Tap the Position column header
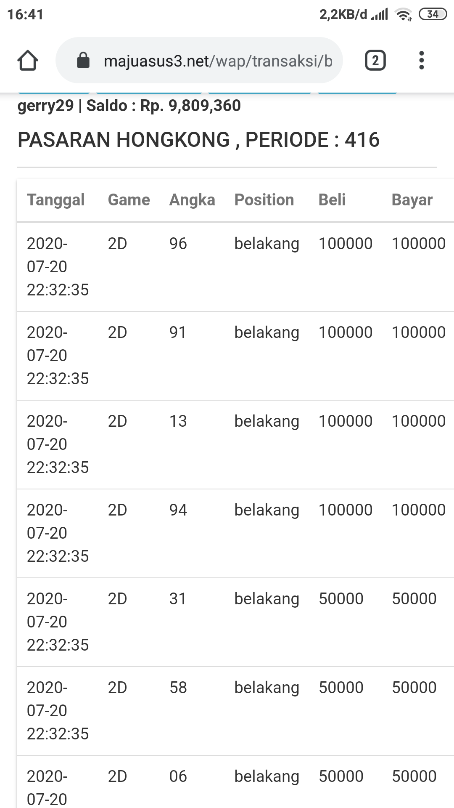This screenshot has width=454, height=808. (264, 200)
